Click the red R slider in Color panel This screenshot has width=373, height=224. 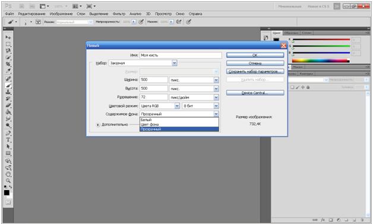321,40
